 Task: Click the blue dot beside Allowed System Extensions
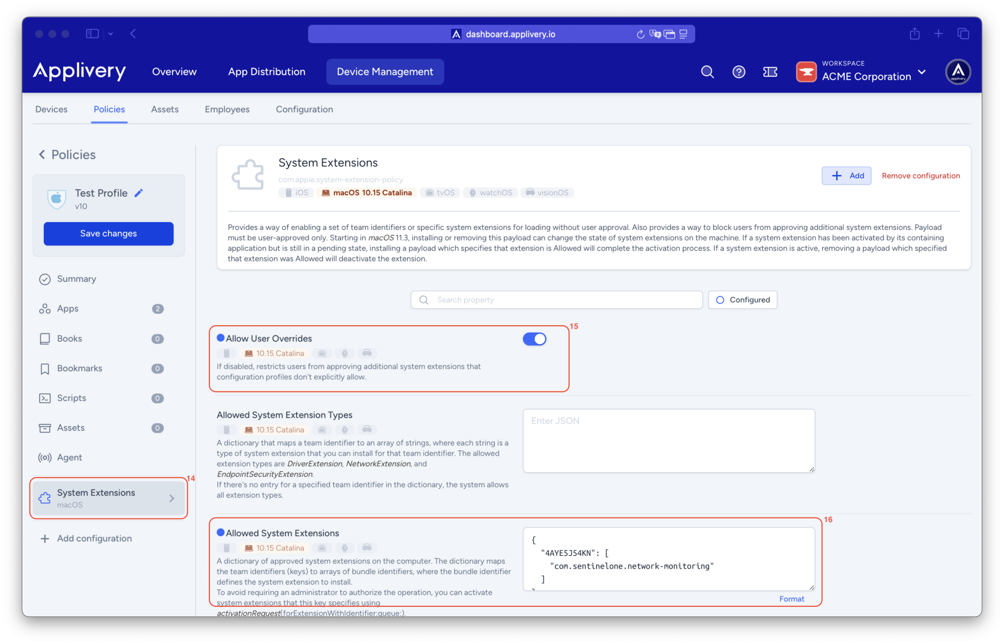click(x=221, y=532)
